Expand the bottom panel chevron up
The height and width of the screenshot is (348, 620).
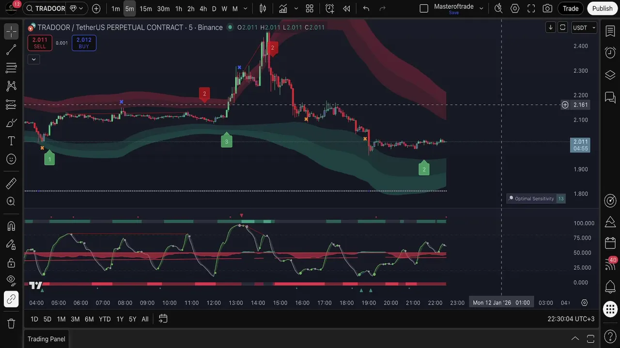(x=575, y=339)
